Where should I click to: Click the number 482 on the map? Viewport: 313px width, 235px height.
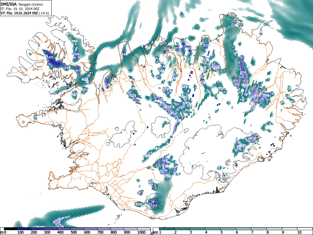(x=161, y=70)
